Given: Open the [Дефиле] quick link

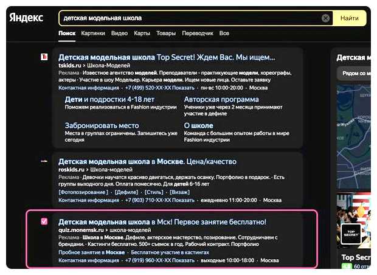Looking at the screenshot, I should [126, 192].
